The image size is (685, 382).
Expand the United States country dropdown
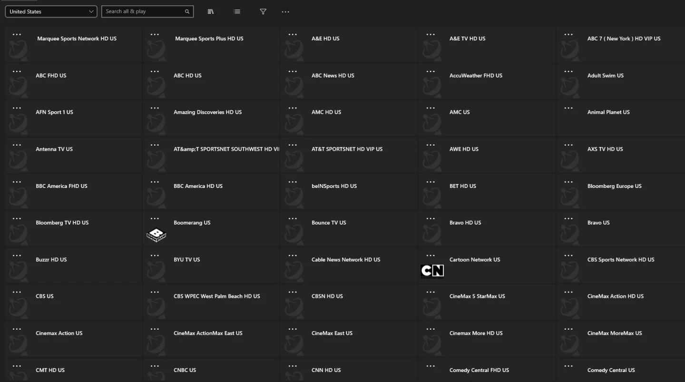click(x=51, y=11)
